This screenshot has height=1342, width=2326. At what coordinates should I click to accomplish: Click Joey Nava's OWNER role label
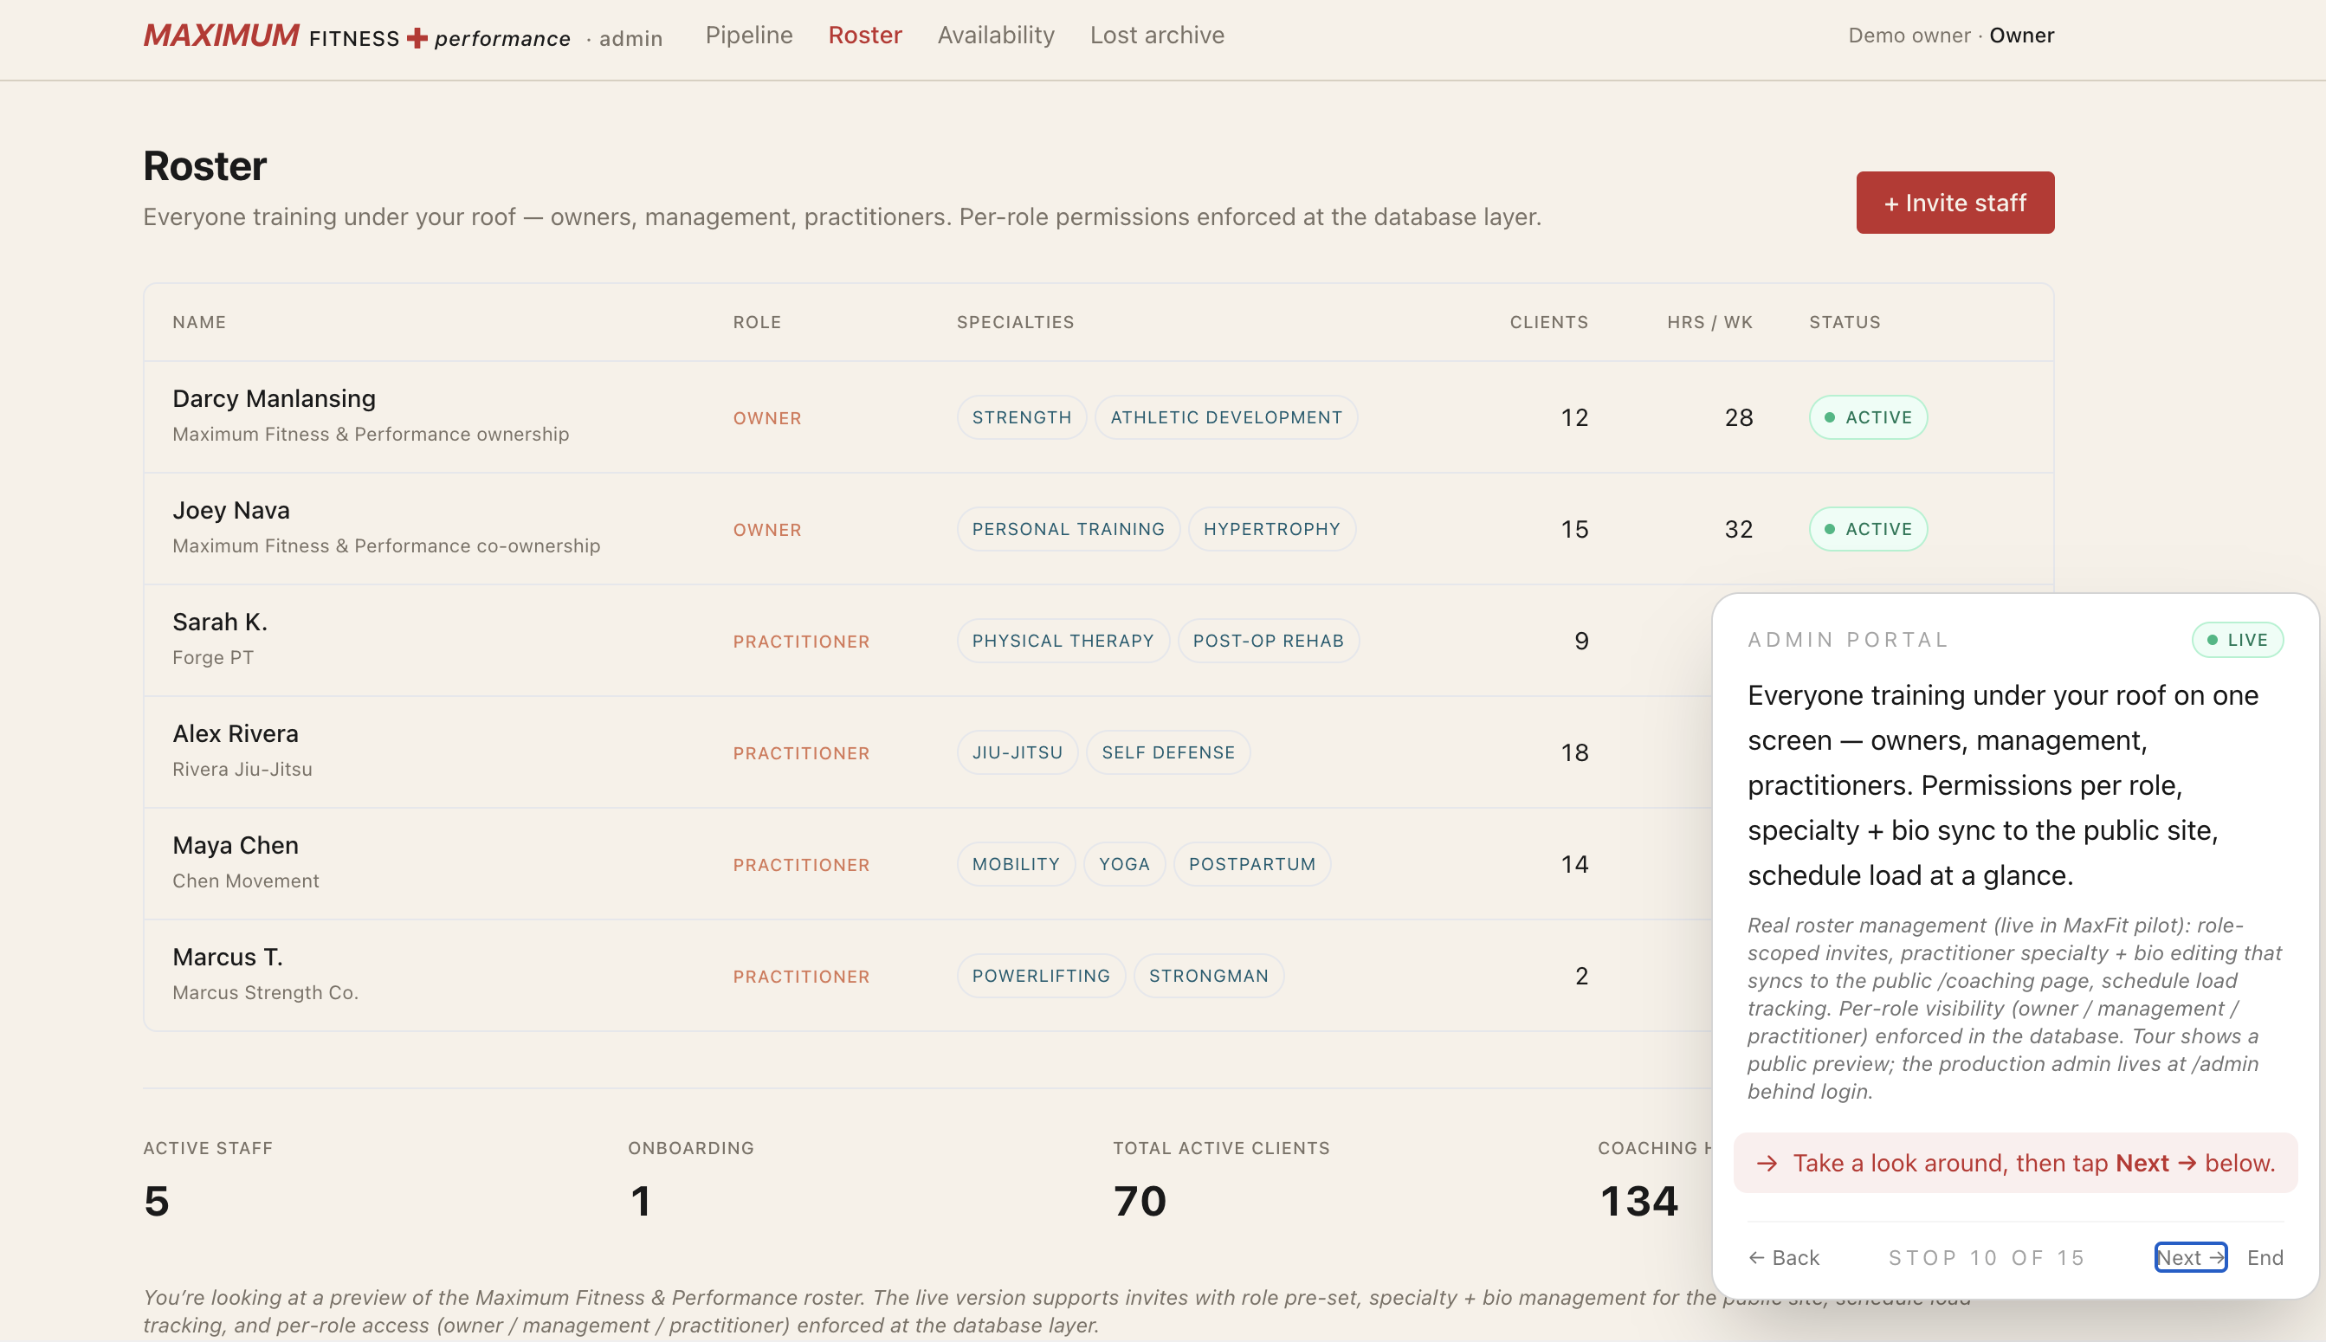point(767,530)
